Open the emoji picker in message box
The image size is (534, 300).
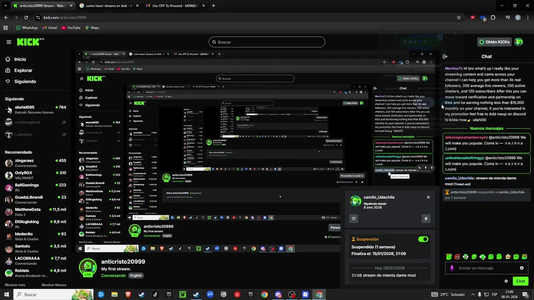click(x=521, y=268)
